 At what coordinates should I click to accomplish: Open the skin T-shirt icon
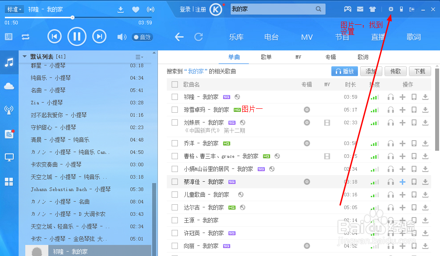pos(373,9)
